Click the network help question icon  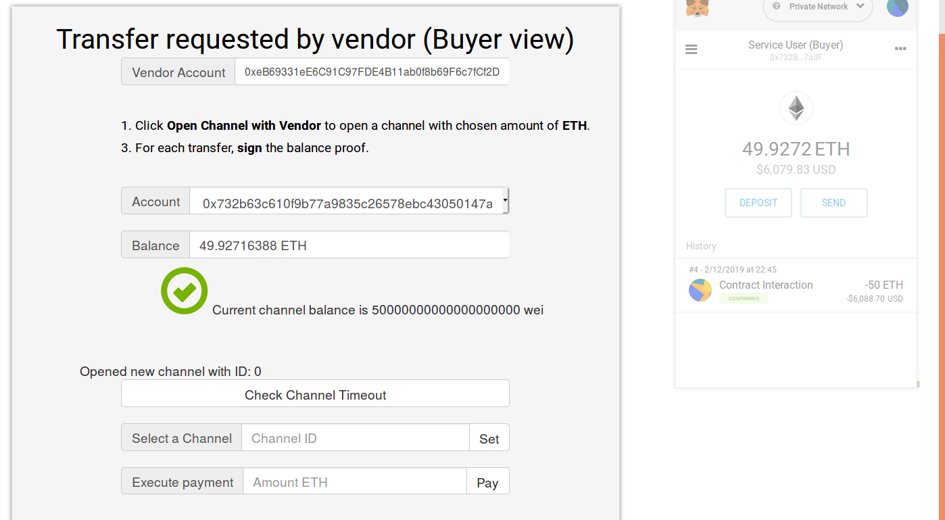pos(776,6)
